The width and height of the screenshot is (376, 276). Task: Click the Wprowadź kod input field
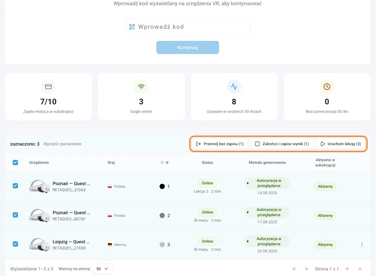point(188,26)
